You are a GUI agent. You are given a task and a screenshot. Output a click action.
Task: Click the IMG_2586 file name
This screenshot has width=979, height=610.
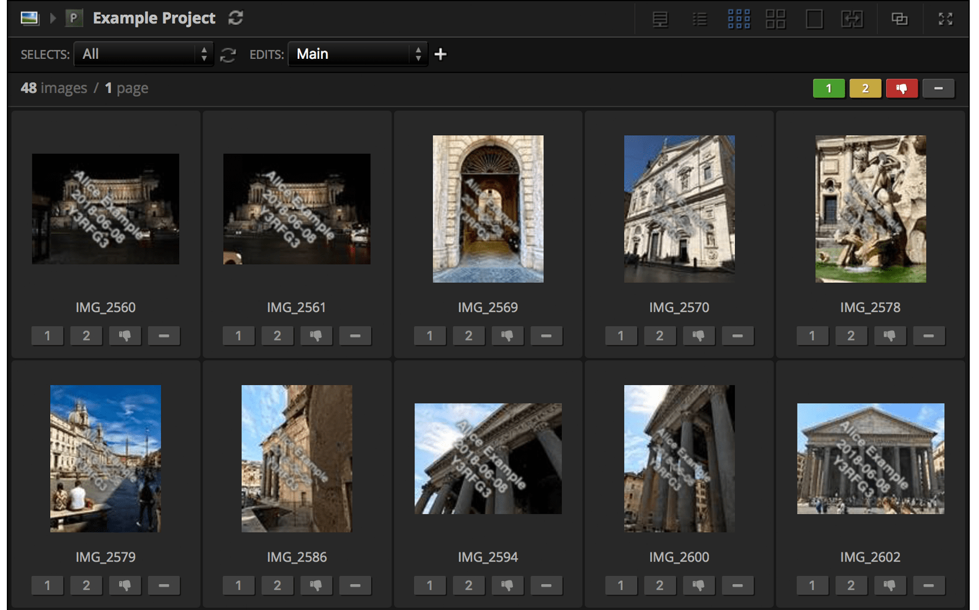point(296,557)
